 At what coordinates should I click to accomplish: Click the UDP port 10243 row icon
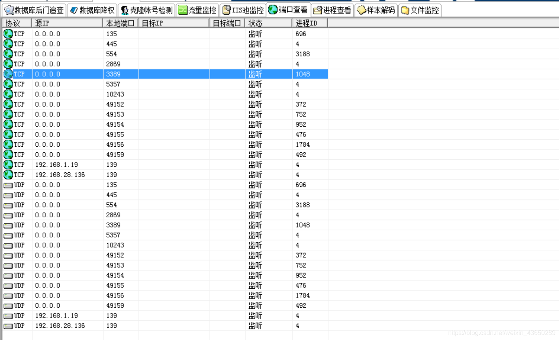click(x=8, y=245)
